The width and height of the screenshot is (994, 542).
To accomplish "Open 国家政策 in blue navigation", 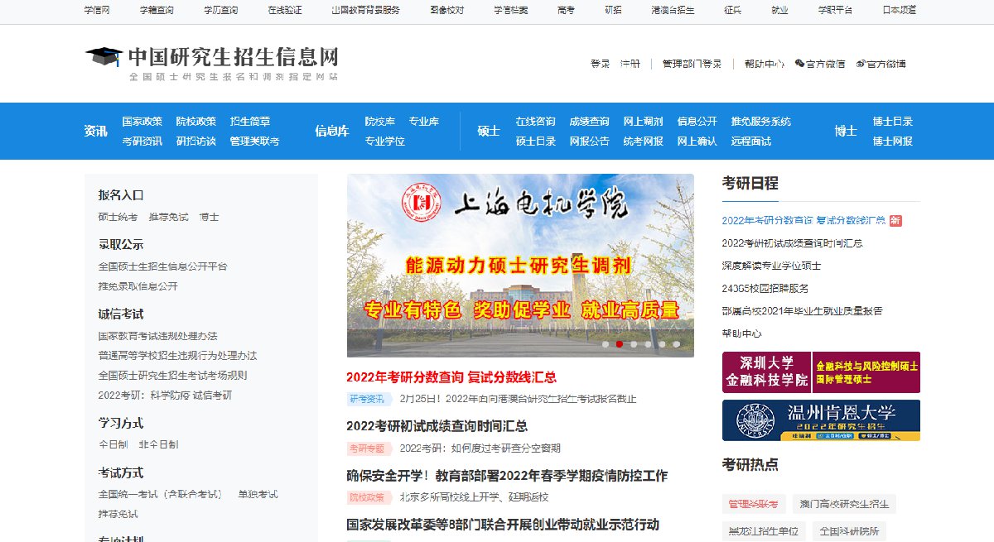I will point(142,122).
